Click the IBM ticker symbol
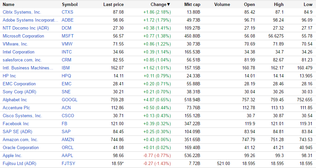316x168 pixels. [66, 68]
